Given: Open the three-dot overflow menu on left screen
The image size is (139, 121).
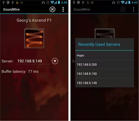Looking at the screenshot, I should tap(63, 9).
